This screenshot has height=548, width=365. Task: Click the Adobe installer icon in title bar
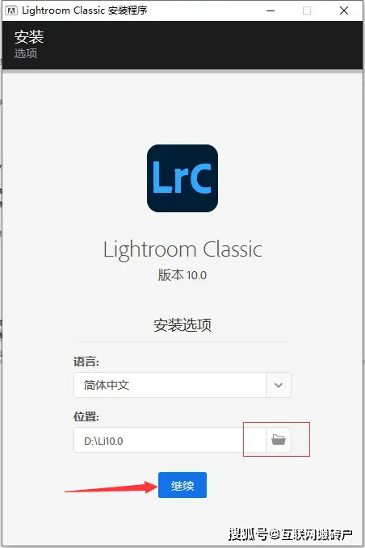click(x=11, y=10)
